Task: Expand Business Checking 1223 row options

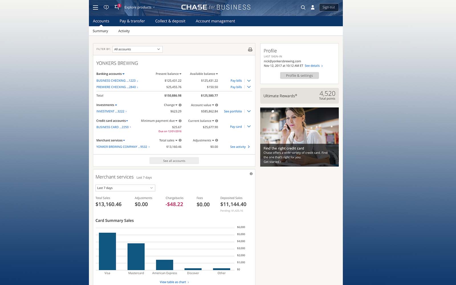Action: click(249, 81)
